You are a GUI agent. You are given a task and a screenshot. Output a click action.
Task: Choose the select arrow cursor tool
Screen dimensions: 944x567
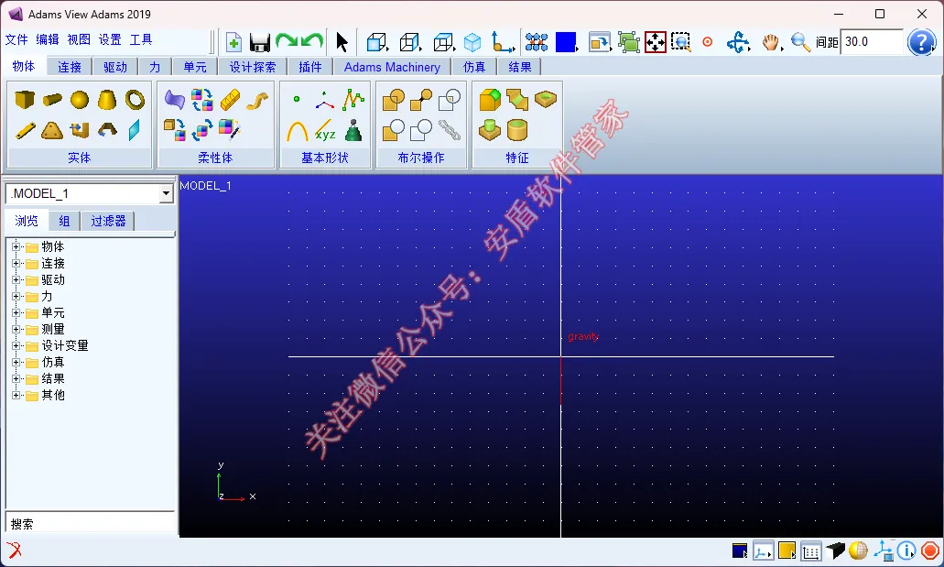click(x=342, y=42)
